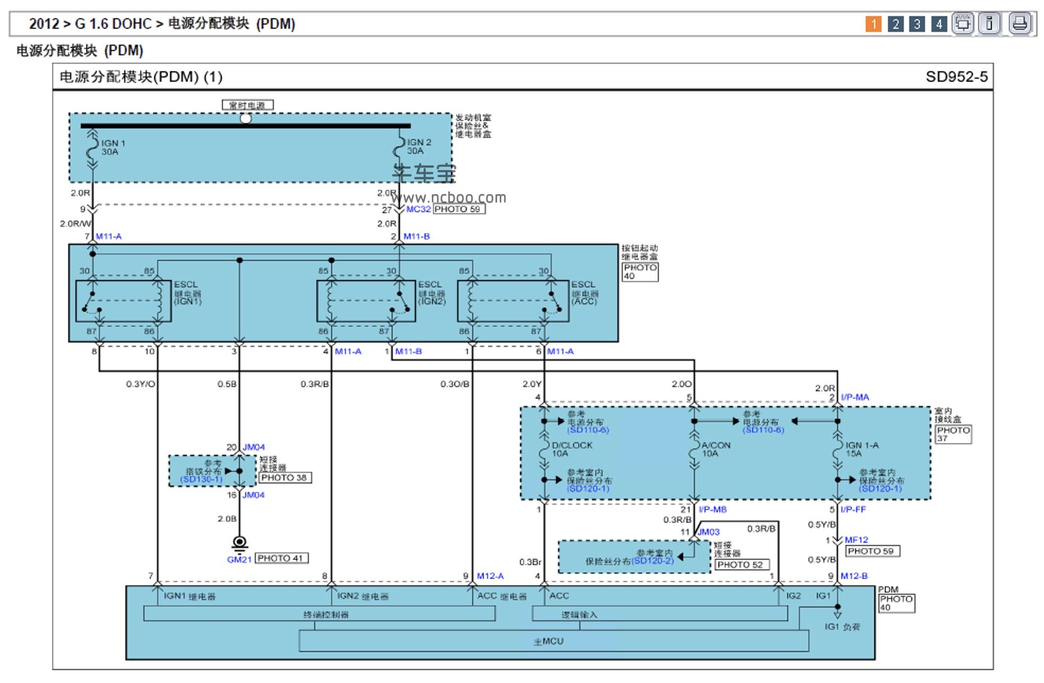Open PHOTO 52 below JM03 joint connector
The image size is (1044, 683).
tap(742, 565)
